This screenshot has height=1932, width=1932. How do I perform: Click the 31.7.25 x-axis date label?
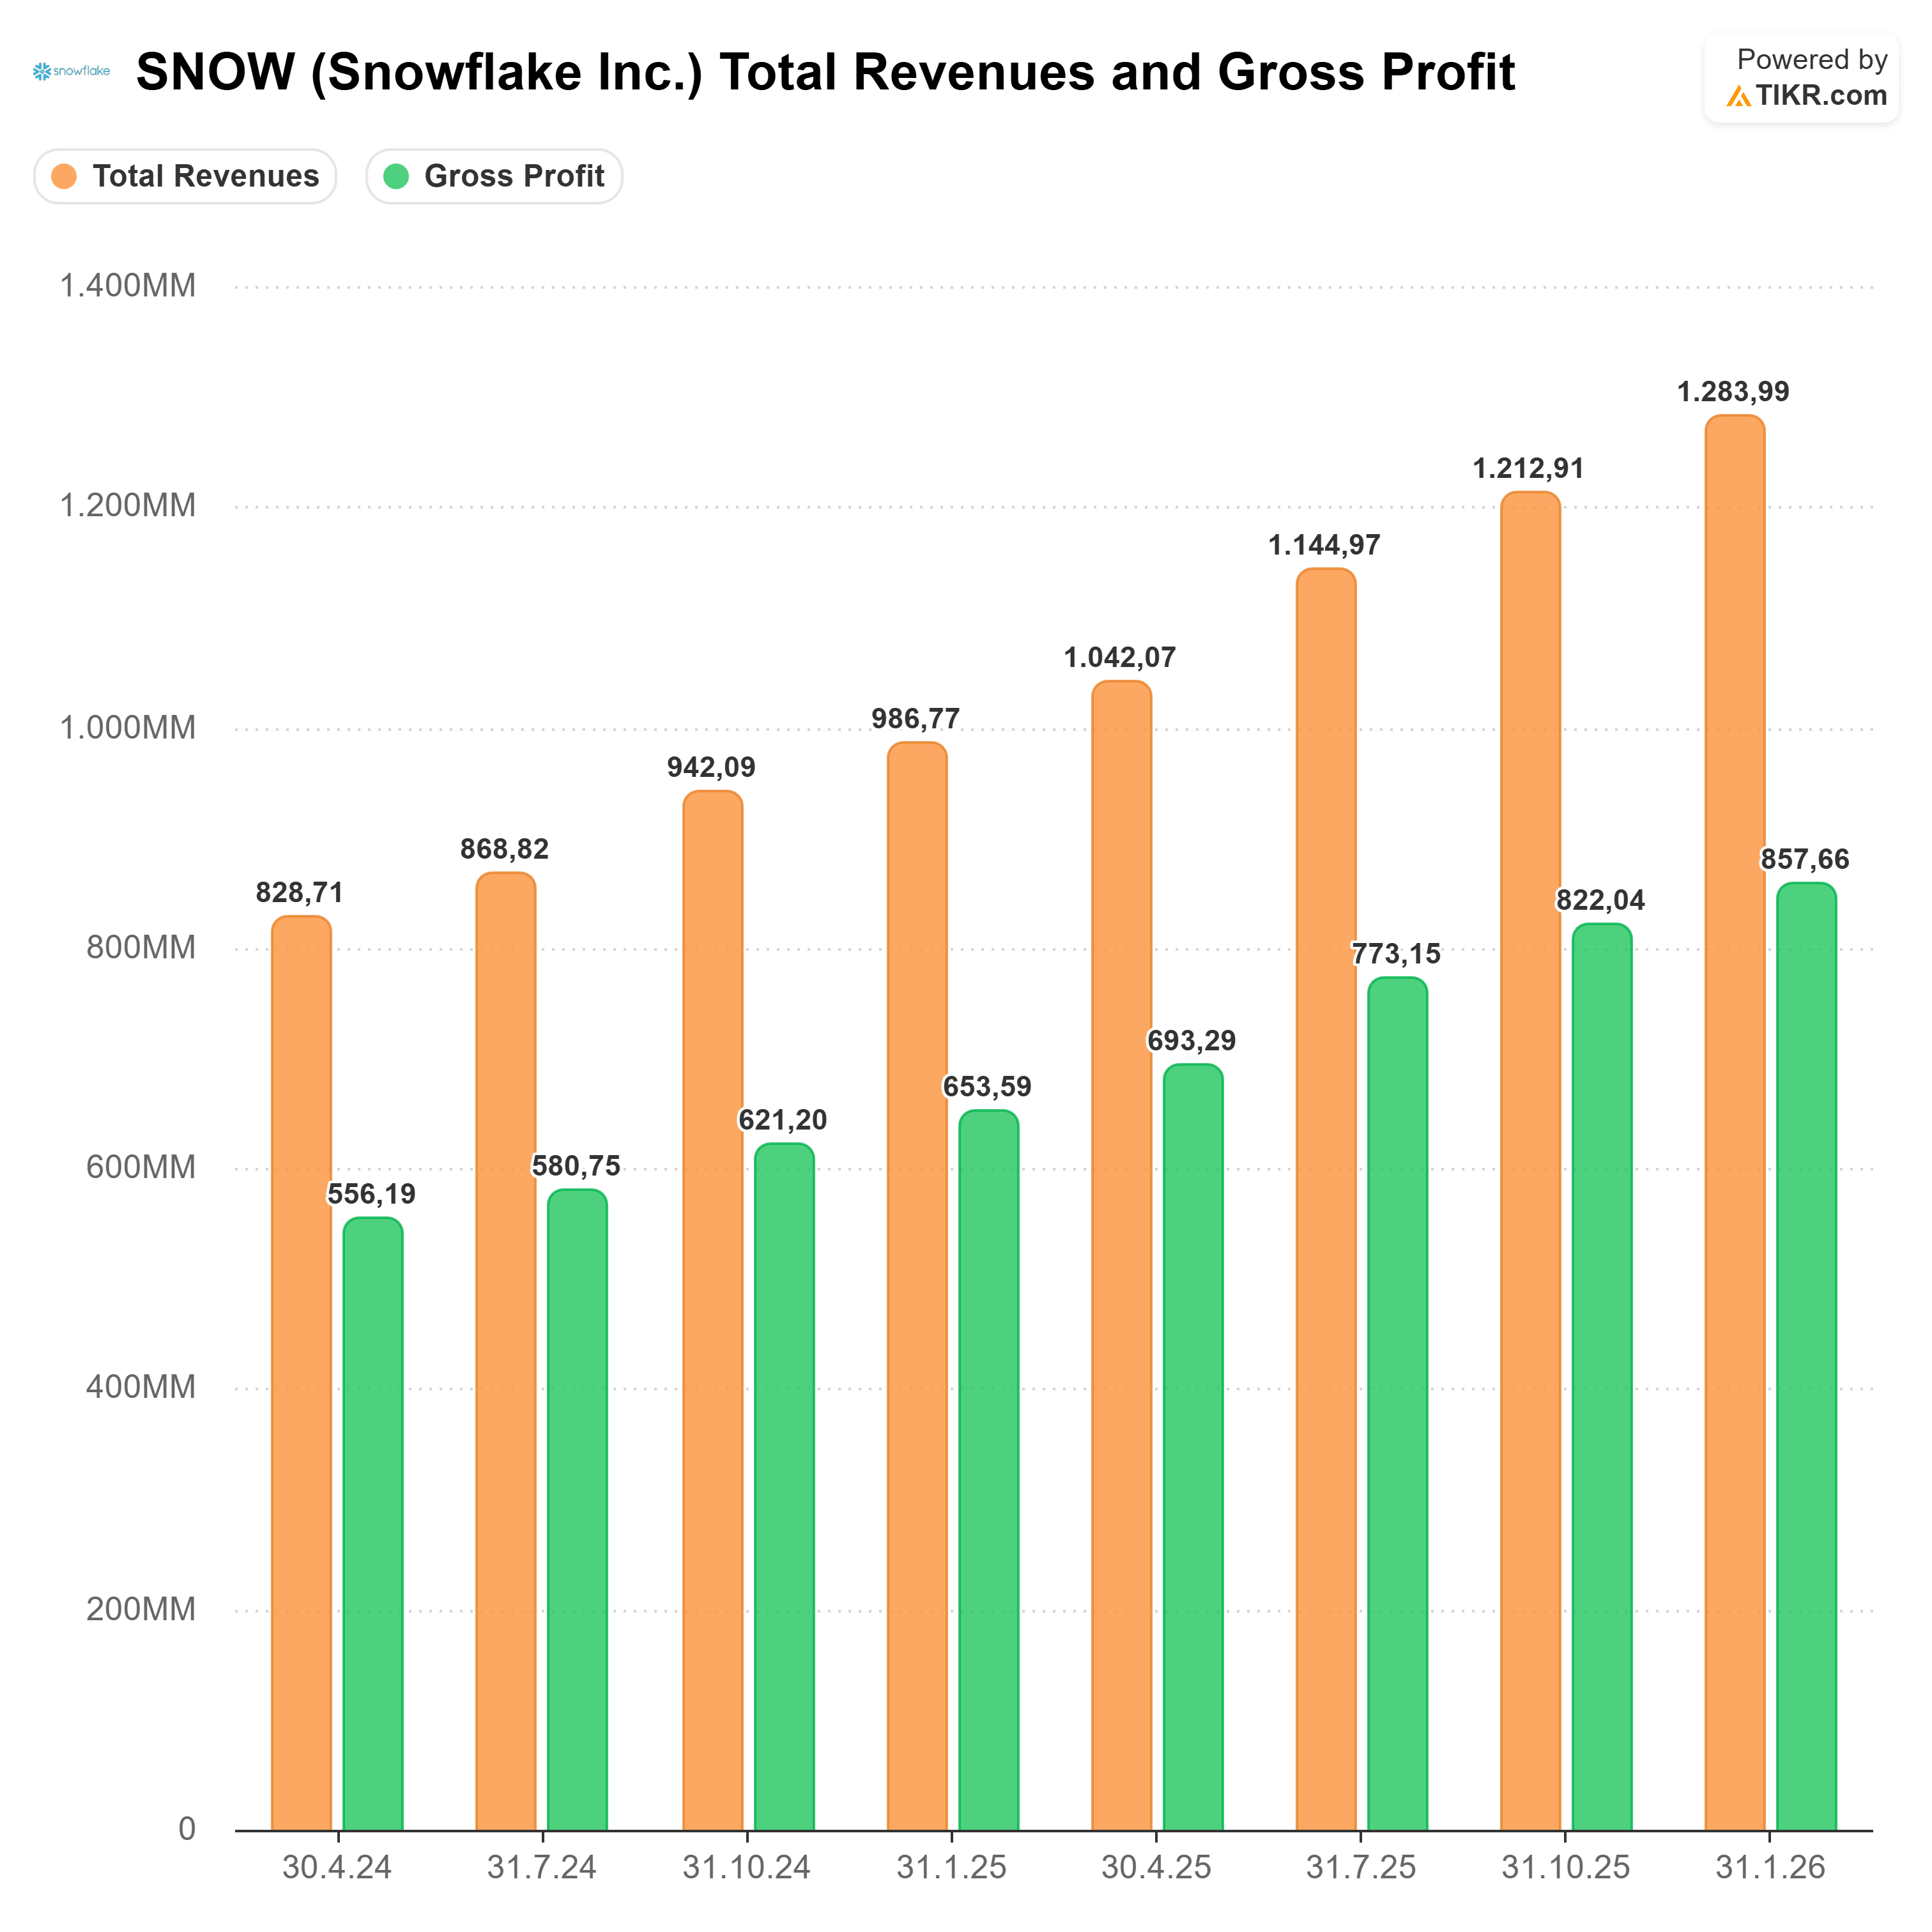pos(1361,1867)
